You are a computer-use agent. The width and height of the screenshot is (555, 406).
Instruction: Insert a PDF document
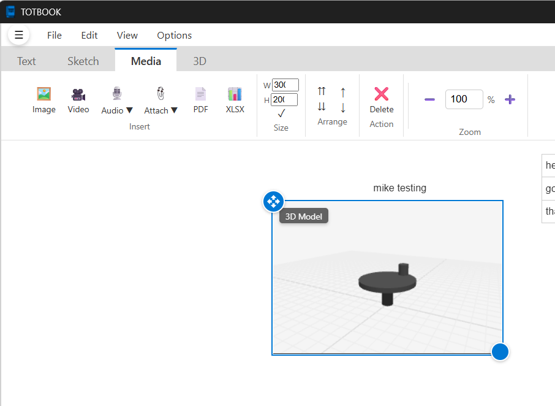201,100
